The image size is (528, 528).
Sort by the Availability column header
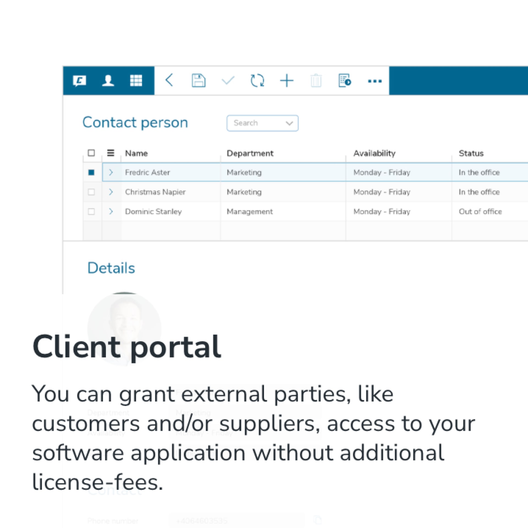pyautogui.click(x=375, y=153)
